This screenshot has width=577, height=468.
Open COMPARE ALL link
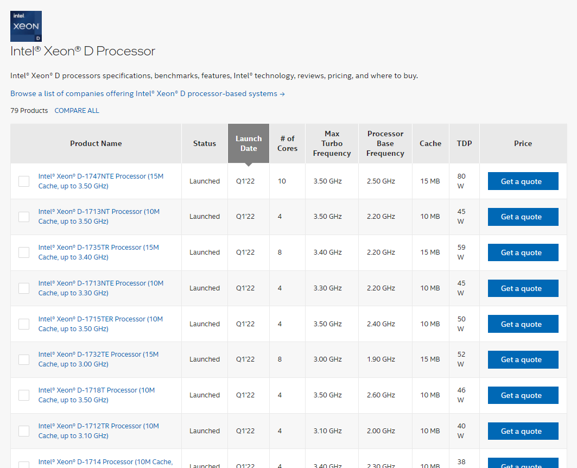(x=77, y=111)
